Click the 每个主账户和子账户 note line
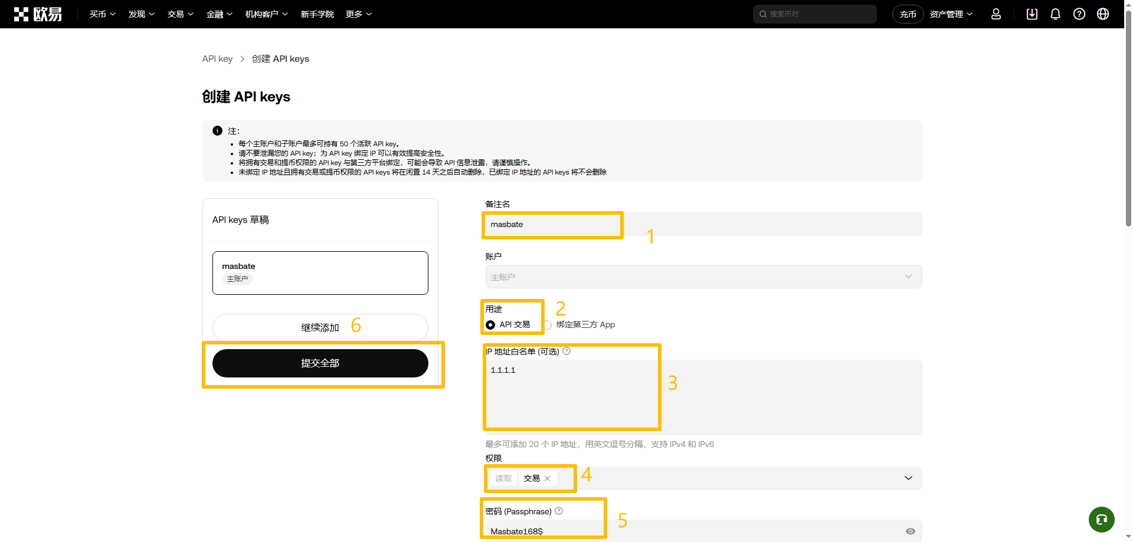The height and width of the screenshot is (542, 1133). 319,144
